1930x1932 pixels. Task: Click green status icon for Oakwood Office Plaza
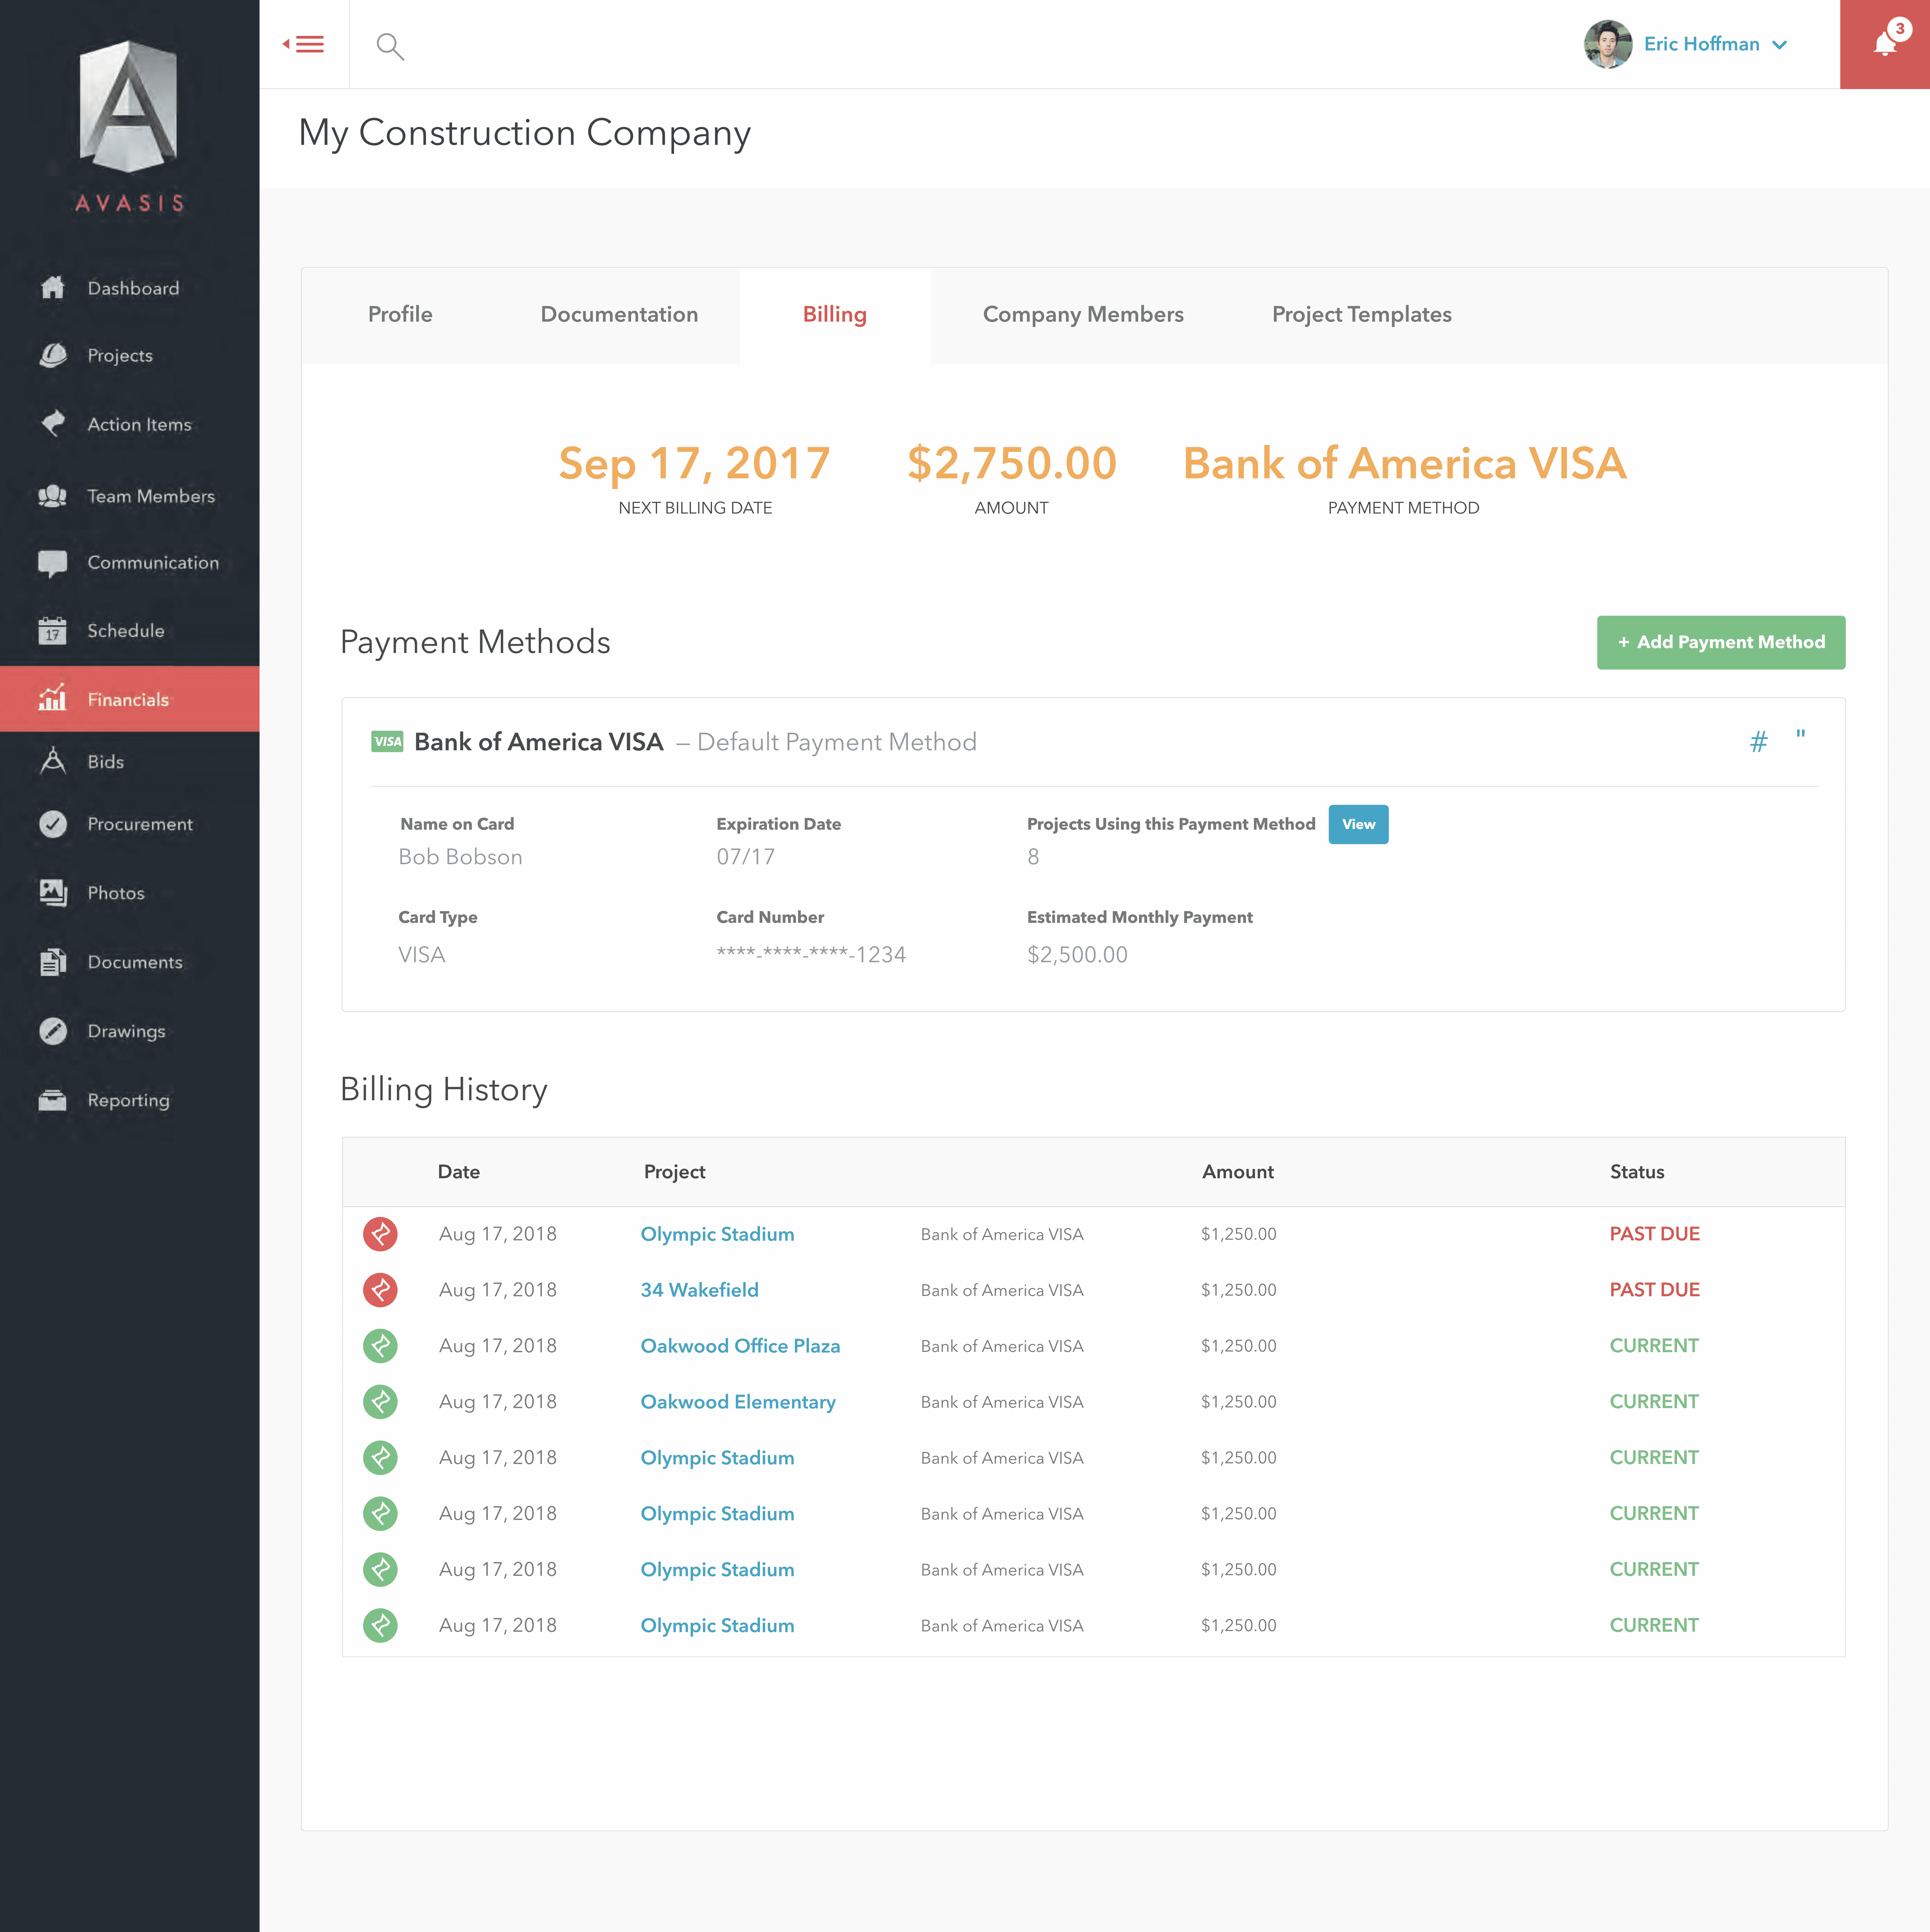click(x=380, y=1346)
